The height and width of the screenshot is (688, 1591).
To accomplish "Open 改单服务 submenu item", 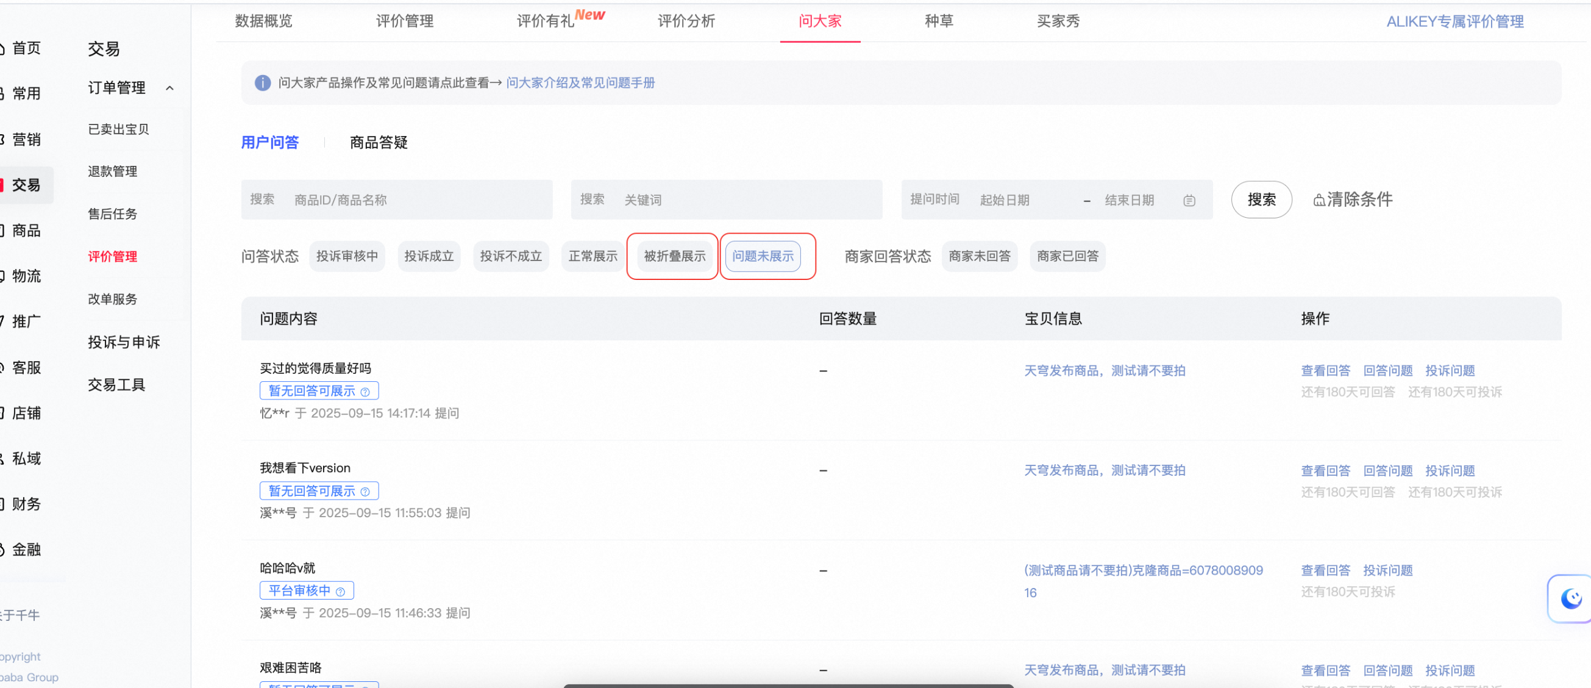I will 112,299.
